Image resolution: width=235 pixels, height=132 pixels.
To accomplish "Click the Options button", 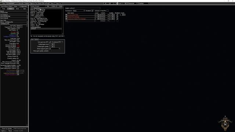I will click(x=3, y=131).
